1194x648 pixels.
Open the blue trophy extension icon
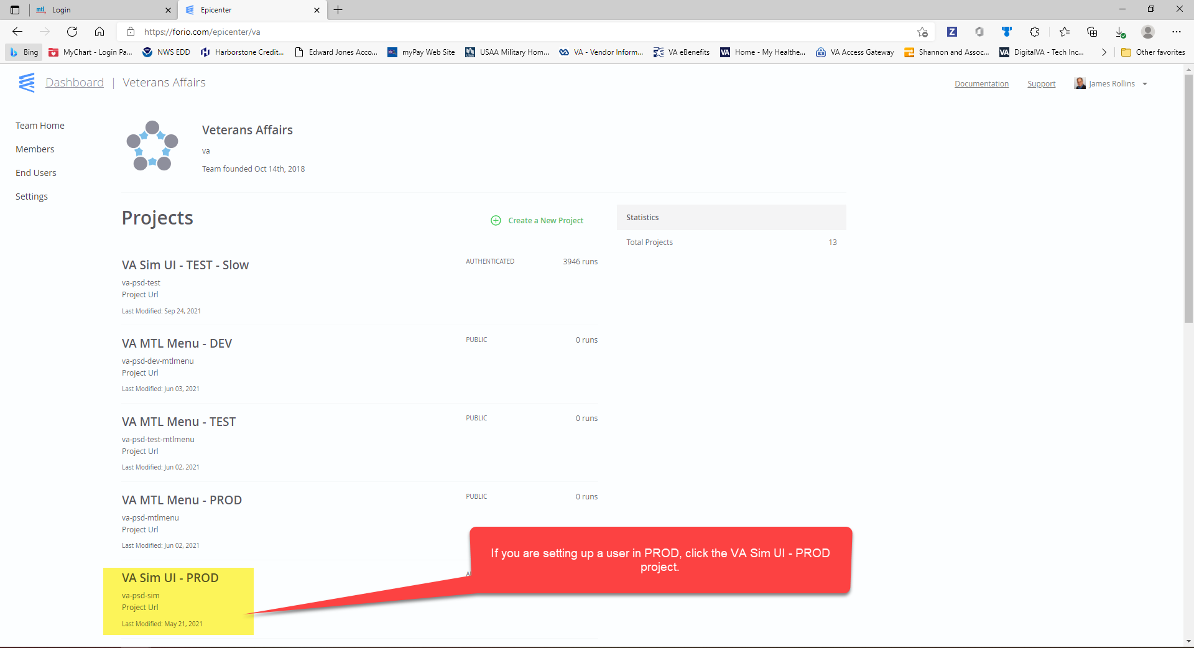click(x=1007, y=32)
